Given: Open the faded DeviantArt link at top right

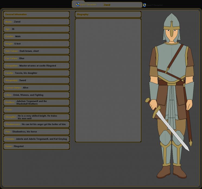Looking at the screenshot, I should 154,5.
